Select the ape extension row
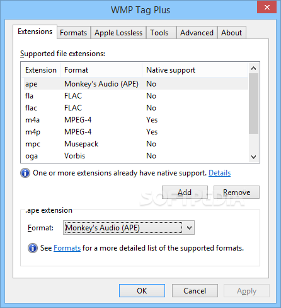Viewport: 281px width, 308px height. [x=135, y=84]
